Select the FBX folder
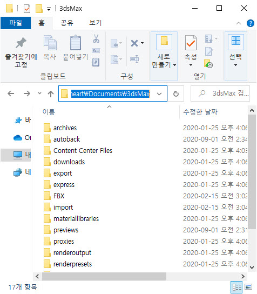Screen dimensions: 257x294 click(x=59, y=196)
